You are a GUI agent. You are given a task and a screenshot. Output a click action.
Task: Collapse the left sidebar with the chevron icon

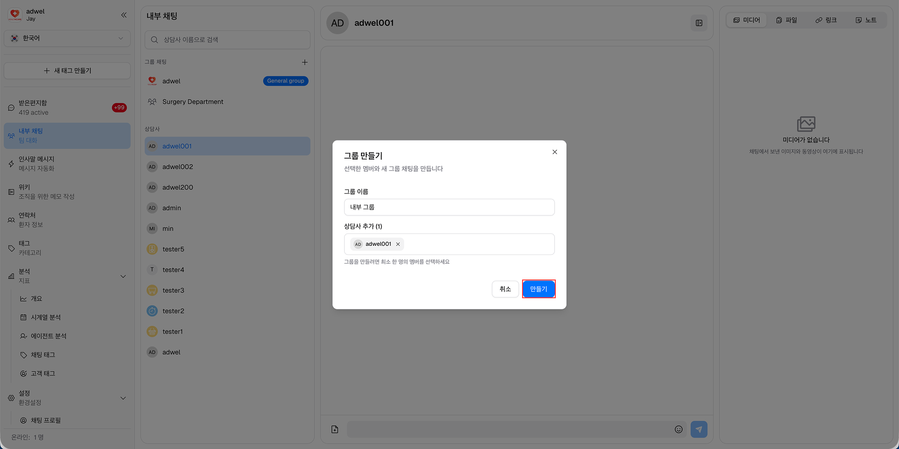(124, 15)
